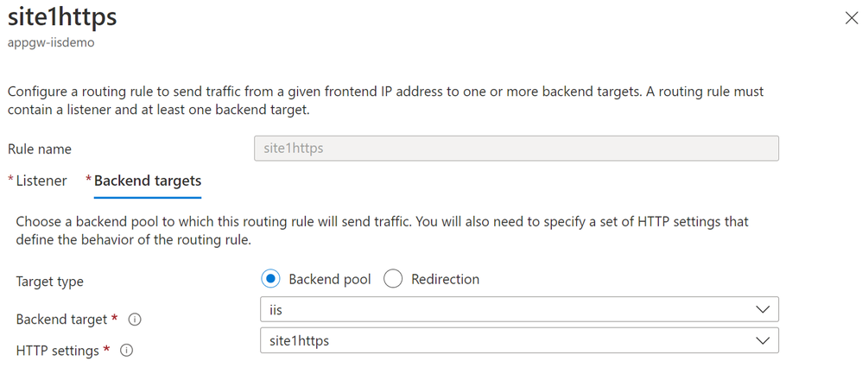Click the Rule name label
Screen dimensions: 862x374
40,149
